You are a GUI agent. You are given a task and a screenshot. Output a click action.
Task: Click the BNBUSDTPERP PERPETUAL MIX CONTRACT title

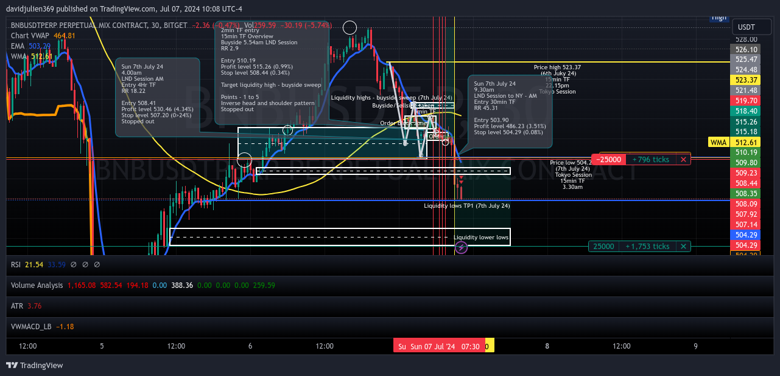tap(98, 26)
